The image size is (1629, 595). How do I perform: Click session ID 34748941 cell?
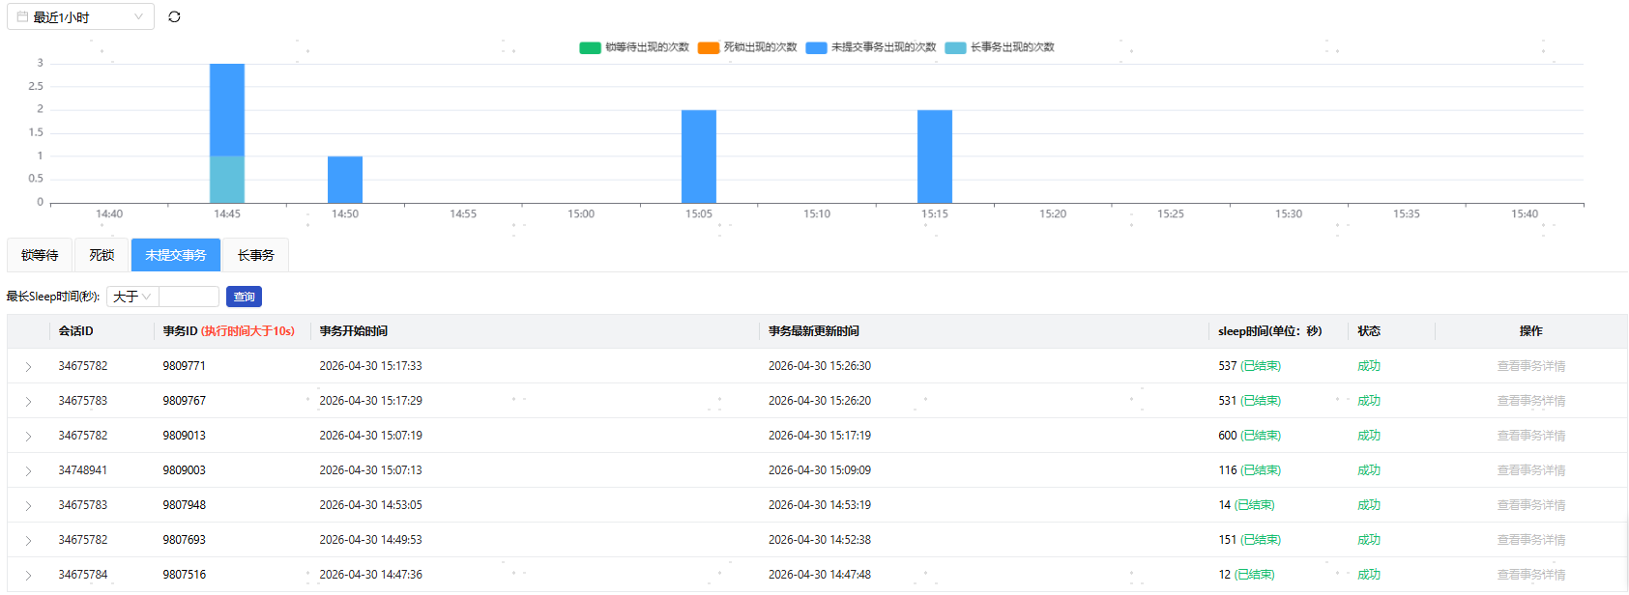(x=83, y=470)
